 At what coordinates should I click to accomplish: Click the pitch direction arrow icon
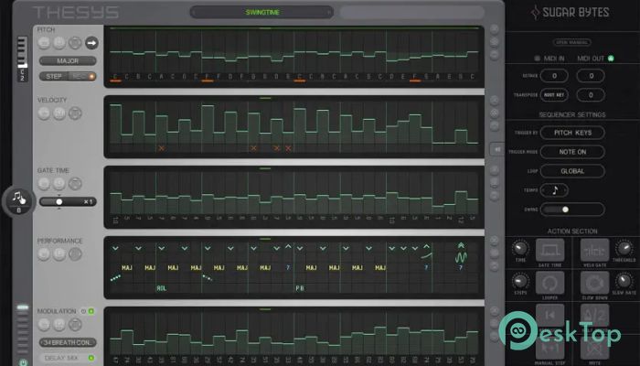91,42
